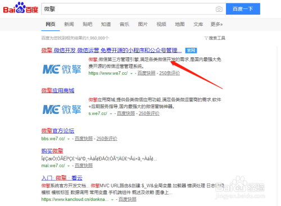Open camera image search in search box
This screenshot has height=206, width=281.
point(219,9)
